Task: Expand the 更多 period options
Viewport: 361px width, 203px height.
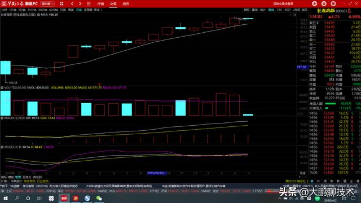Action: pos(98,10)
